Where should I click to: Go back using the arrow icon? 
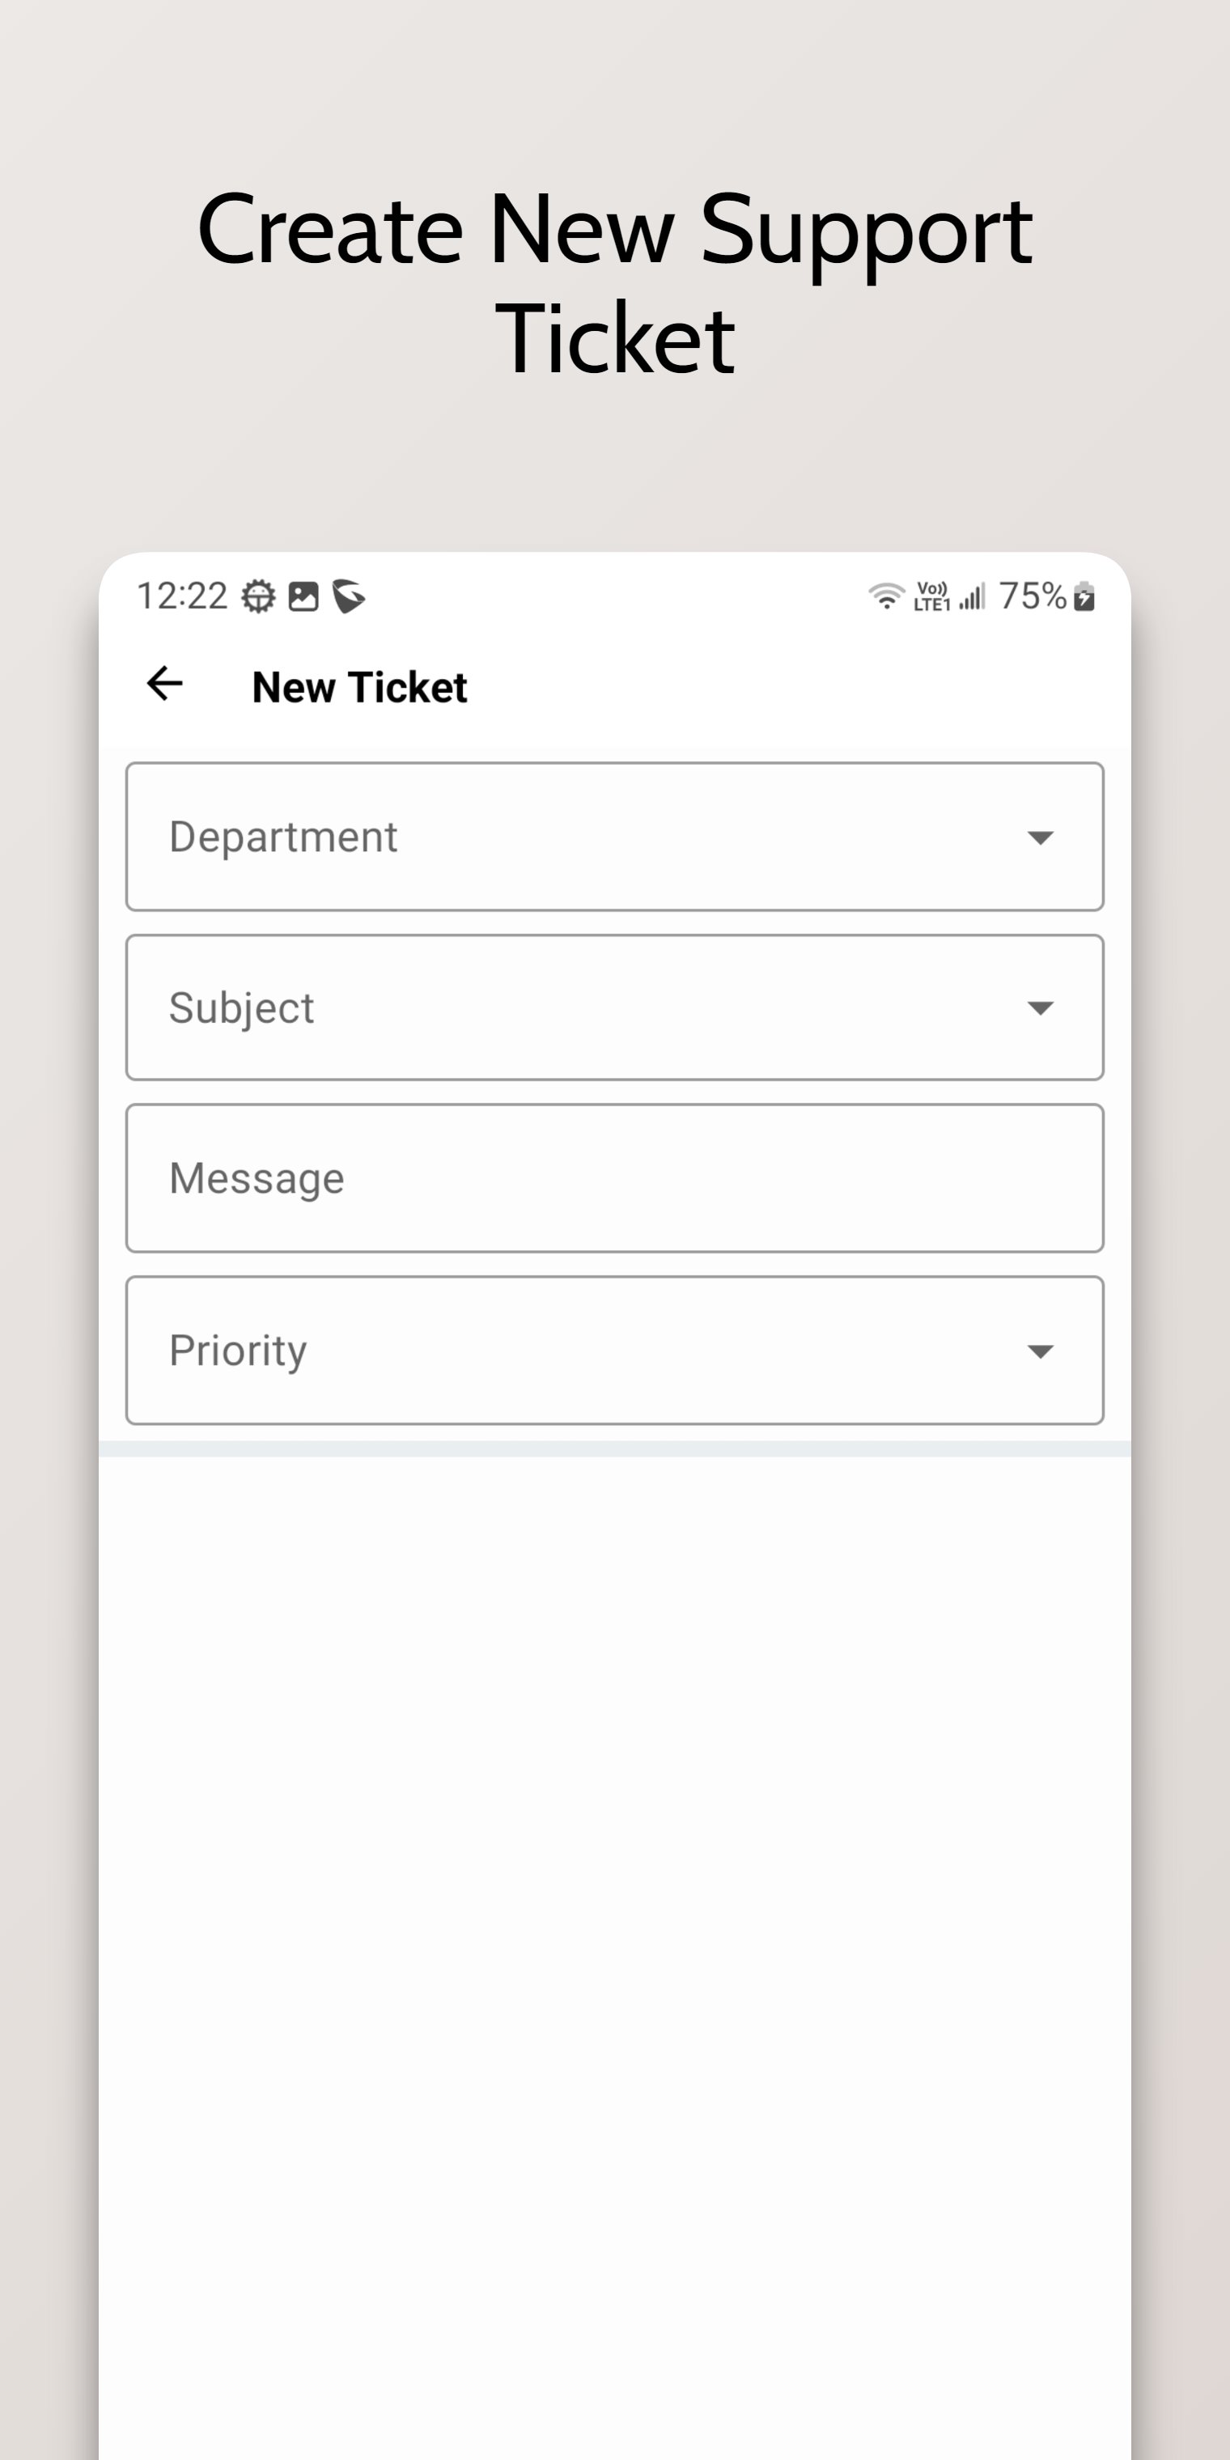[164, 684]
